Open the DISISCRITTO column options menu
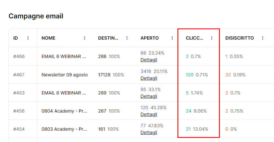This screenshot has height=142, width=274. coord(263,38)
